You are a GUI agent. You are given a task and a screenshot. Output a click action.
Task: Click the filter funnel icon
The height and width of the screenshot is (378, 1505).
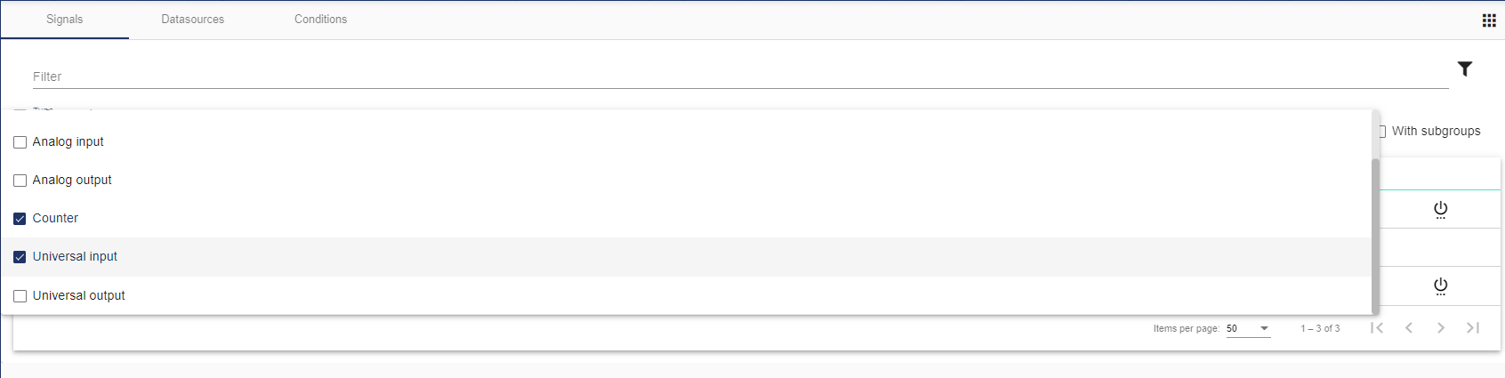(1464, 68)
